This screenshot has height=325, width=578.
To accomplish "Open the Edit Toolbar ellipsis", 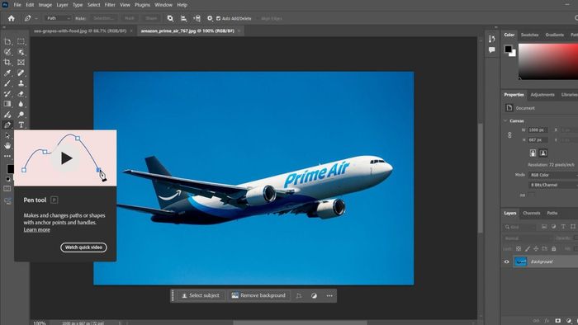I will [x=7, y=156].
